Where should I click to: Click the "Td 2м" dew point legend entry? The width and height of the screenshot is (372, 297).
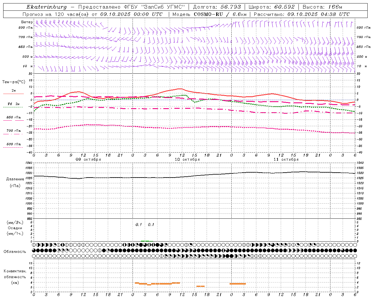click(14, 104)
